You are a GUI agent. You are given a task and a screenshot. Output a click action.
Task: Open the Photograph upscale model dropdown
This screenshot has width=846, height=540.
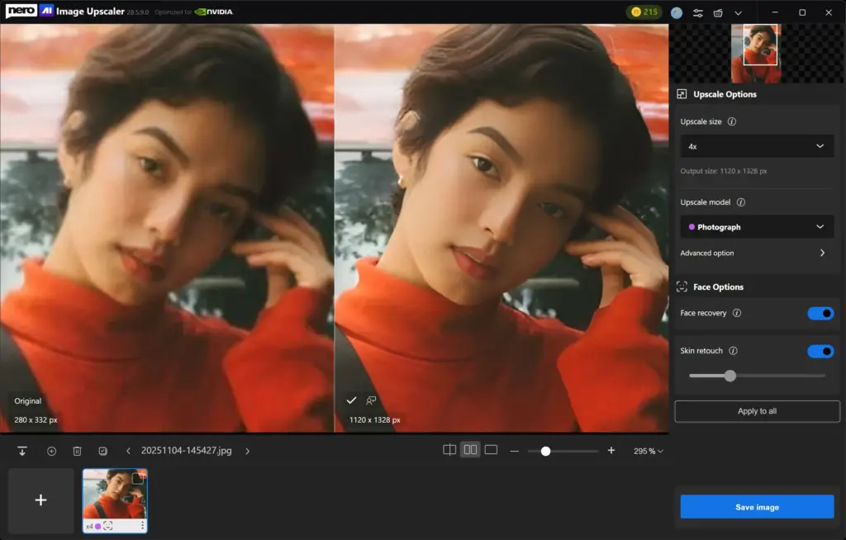[x=756, y=226]
